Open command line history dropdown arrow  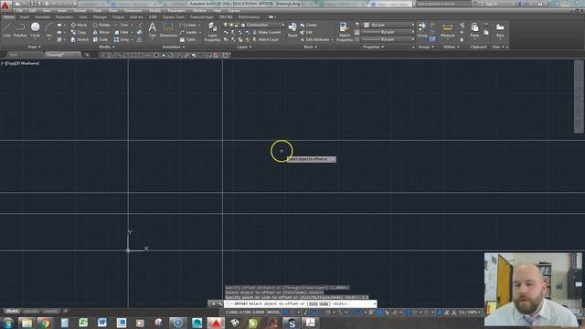click(x=375, y=304)
